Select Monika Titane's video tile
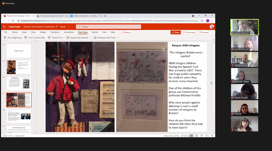The image size is (272, 151). tap(245, 76)
